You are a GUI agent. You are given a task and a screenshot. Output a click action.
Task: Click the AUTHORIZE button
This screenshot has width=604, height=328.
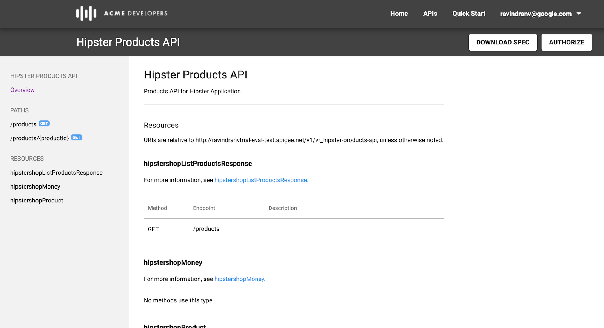pos(567,42)
